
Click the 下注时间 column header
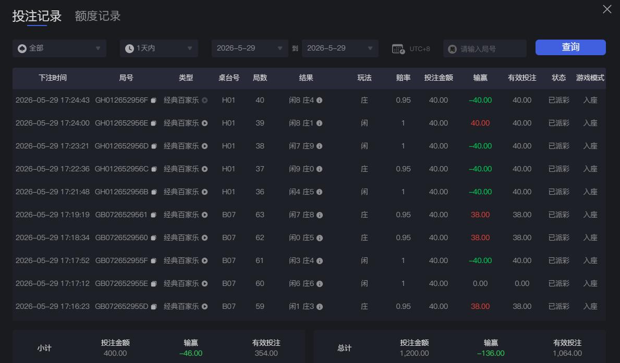[53, 78]
